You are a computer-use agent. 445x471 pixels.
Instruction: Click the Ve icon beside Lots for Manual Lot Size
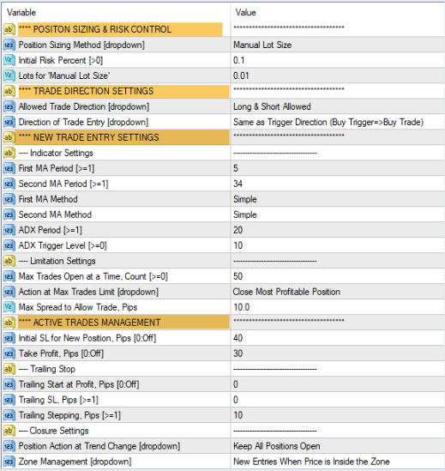click(9, 75)
